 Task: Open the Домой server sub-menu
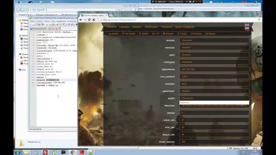click(x=113, y=34)
